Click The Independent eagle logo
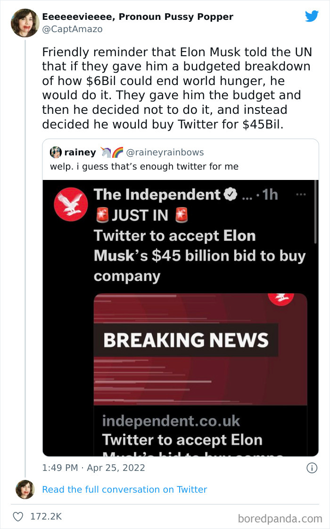 [x=71, y=204]
